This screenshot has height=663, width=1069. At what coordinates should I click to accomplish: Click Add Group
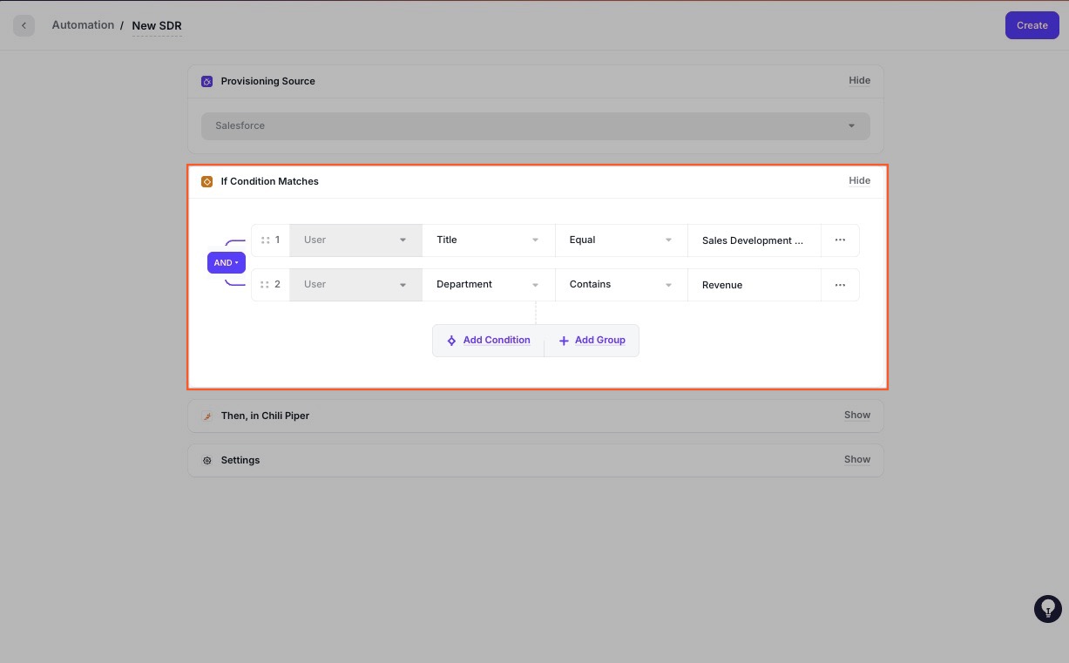(x=592, y=341)
